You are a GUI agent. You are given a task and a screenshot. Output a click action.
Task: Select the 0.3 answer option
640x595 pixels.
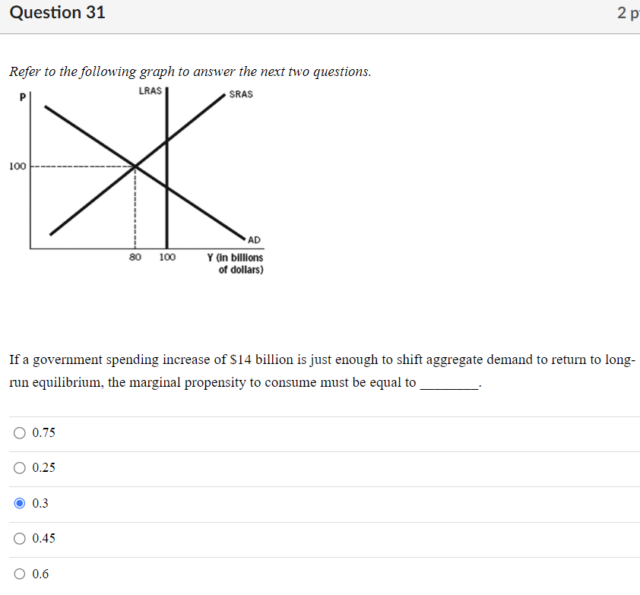pos(19,503)
